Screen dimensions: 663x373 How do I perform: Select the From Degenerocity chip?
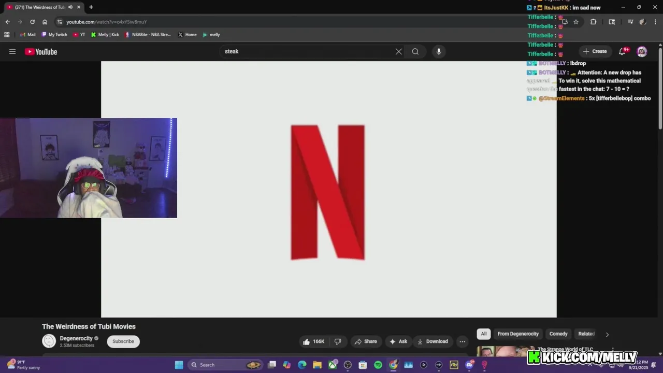[x=518, y=334]
